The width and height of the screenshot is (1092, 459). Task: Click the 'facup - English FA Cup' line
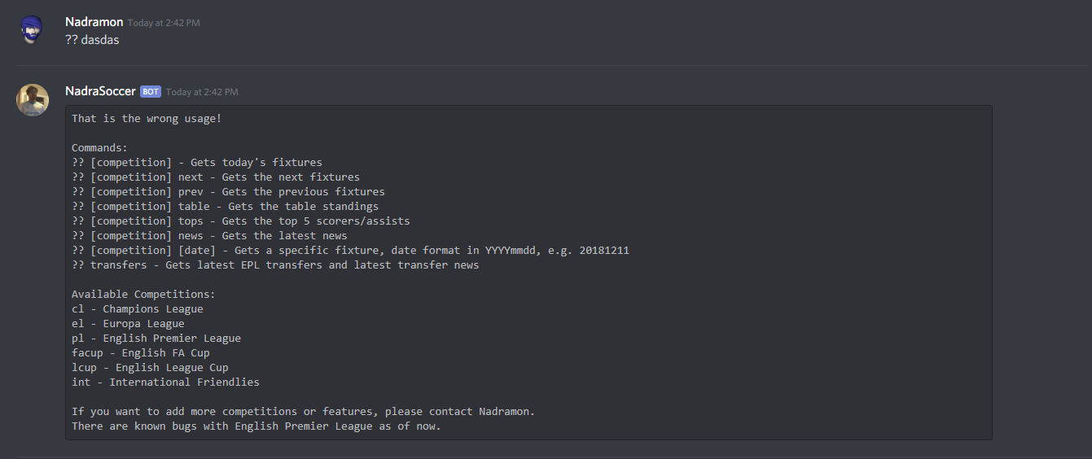pos(141,353)
